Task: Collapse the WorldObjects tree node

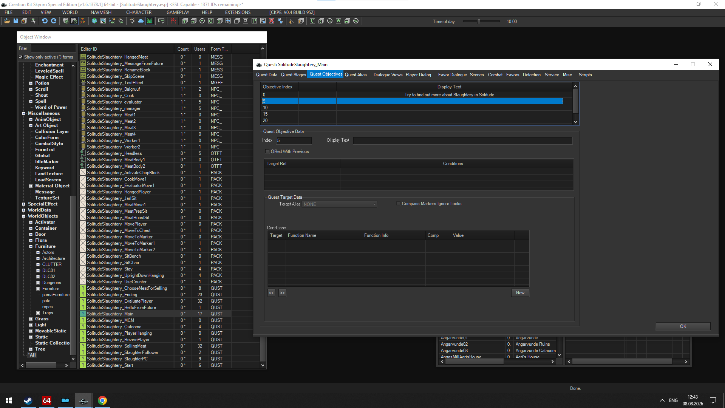Action: tap(24, 216)
